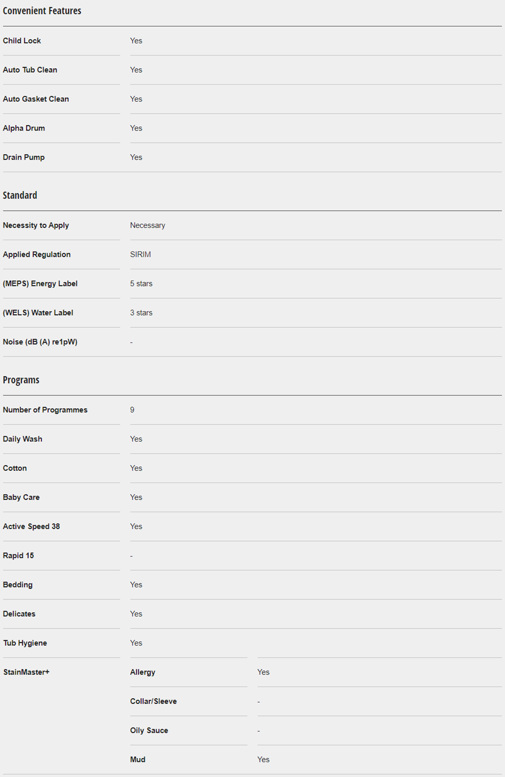Click the Active Speed 38 label
Screen dimensions: 505x777
[31, 526]
